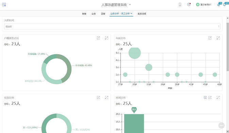This screenshot has width=229, height=133.
Task: Export the 地域分布 chart
Action: pyautogui.click(x=210, y=98)
